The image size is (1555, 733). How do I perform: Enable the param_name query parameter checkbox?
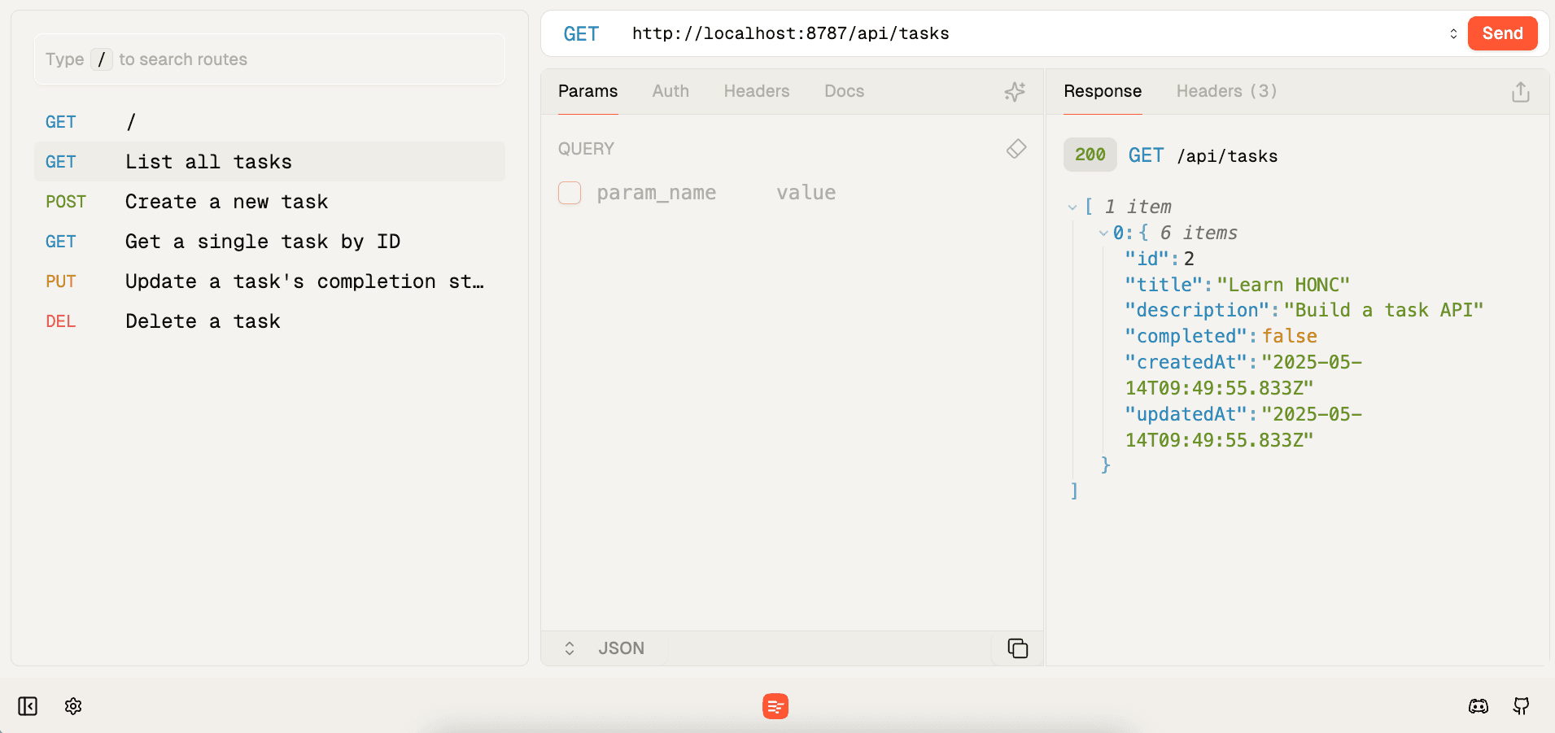(569, 193)
